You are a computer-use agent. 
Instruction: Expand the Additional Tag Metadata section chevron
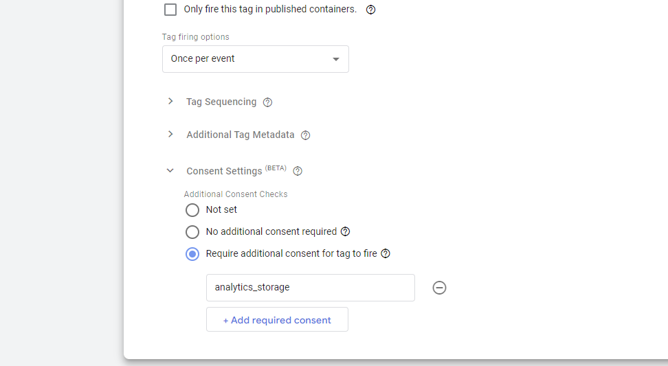tap(170, 135)
